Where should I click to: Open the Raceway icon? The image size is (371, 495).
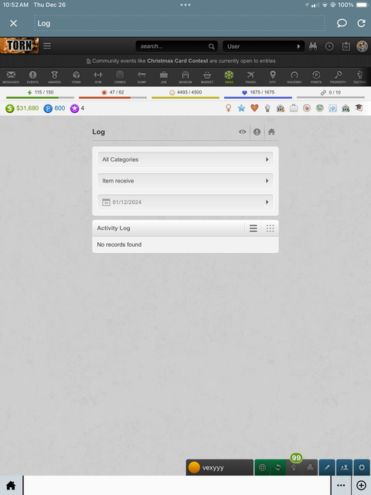(x=294, y=77)
